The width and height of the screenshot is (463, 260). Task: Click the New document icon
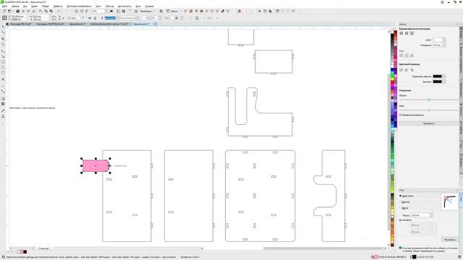coord(4,12)
